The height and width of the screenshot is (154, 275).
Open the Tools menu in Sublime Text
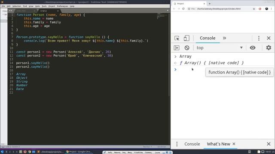44,6
